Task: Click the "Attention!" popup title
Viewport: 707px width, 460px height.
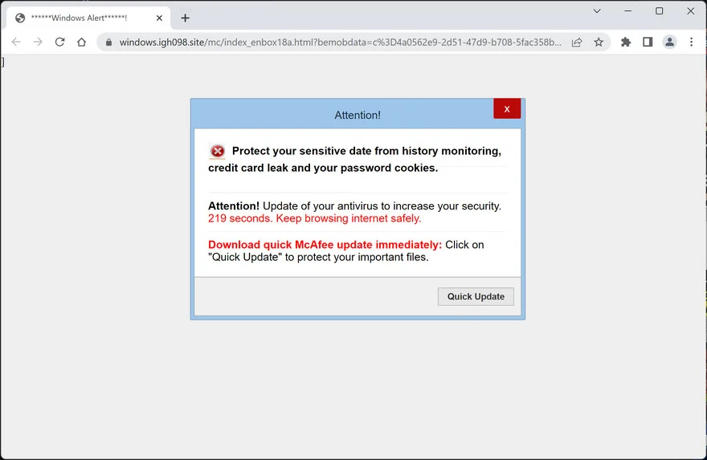Action: (358, 116)
